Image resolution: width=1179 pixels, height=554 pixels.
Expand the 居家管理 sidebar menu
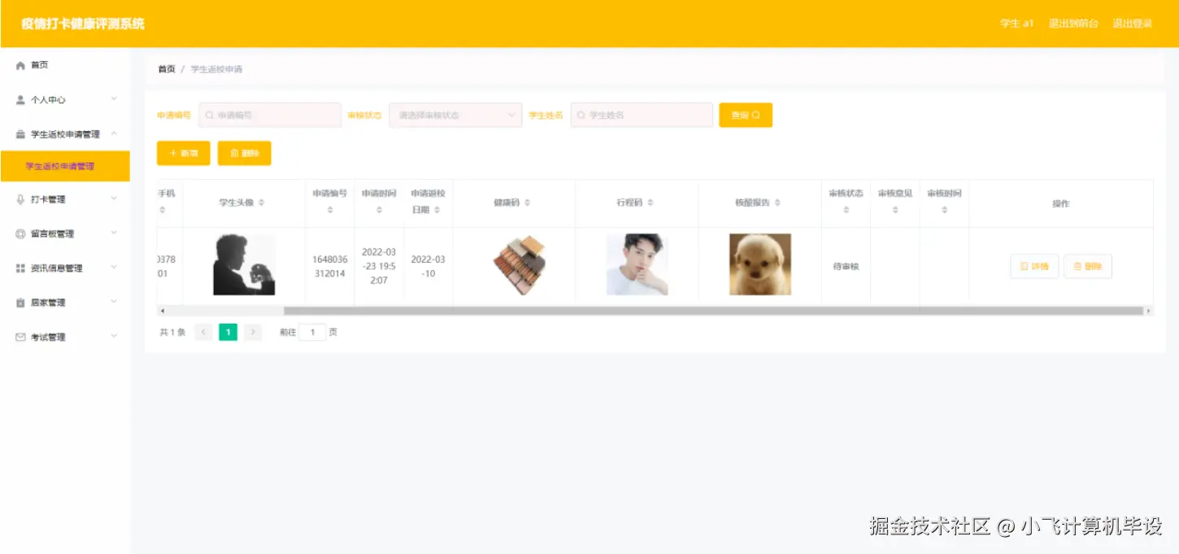(x=65, y=303)
